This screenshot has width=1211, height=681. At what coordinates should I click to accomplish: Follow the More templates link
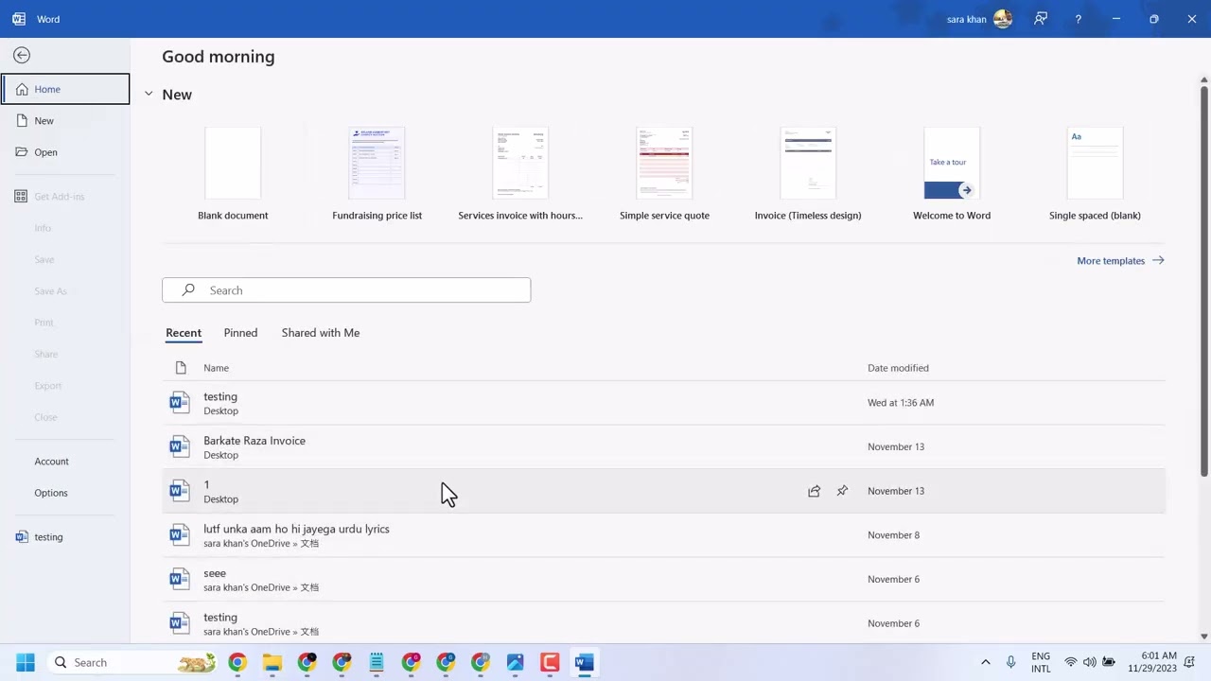pos(1120,261)
